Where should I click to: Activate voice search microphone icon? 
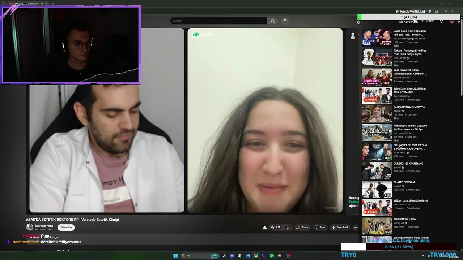[285, 21]
